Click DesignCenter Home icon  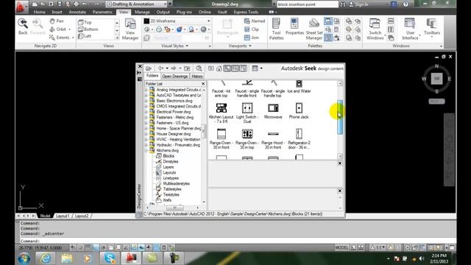(219, 68)
